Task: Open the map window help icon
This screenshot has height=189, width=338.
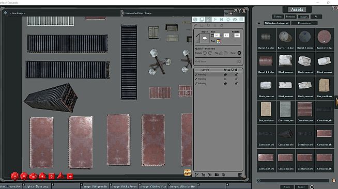Action: (239, 10)
